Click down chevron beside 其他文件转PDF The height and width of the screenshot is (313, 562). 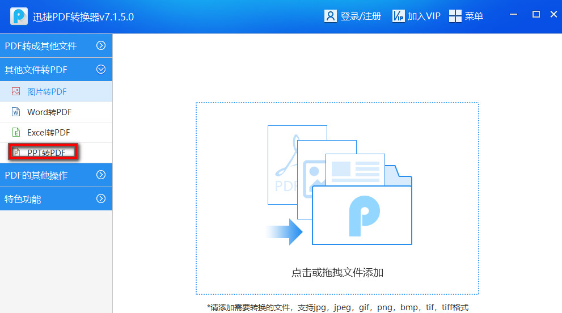click(x=101, y=69)
